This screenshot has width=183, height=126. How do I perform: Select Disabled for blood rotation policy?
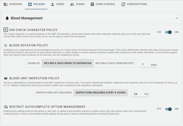pos(34,63)
